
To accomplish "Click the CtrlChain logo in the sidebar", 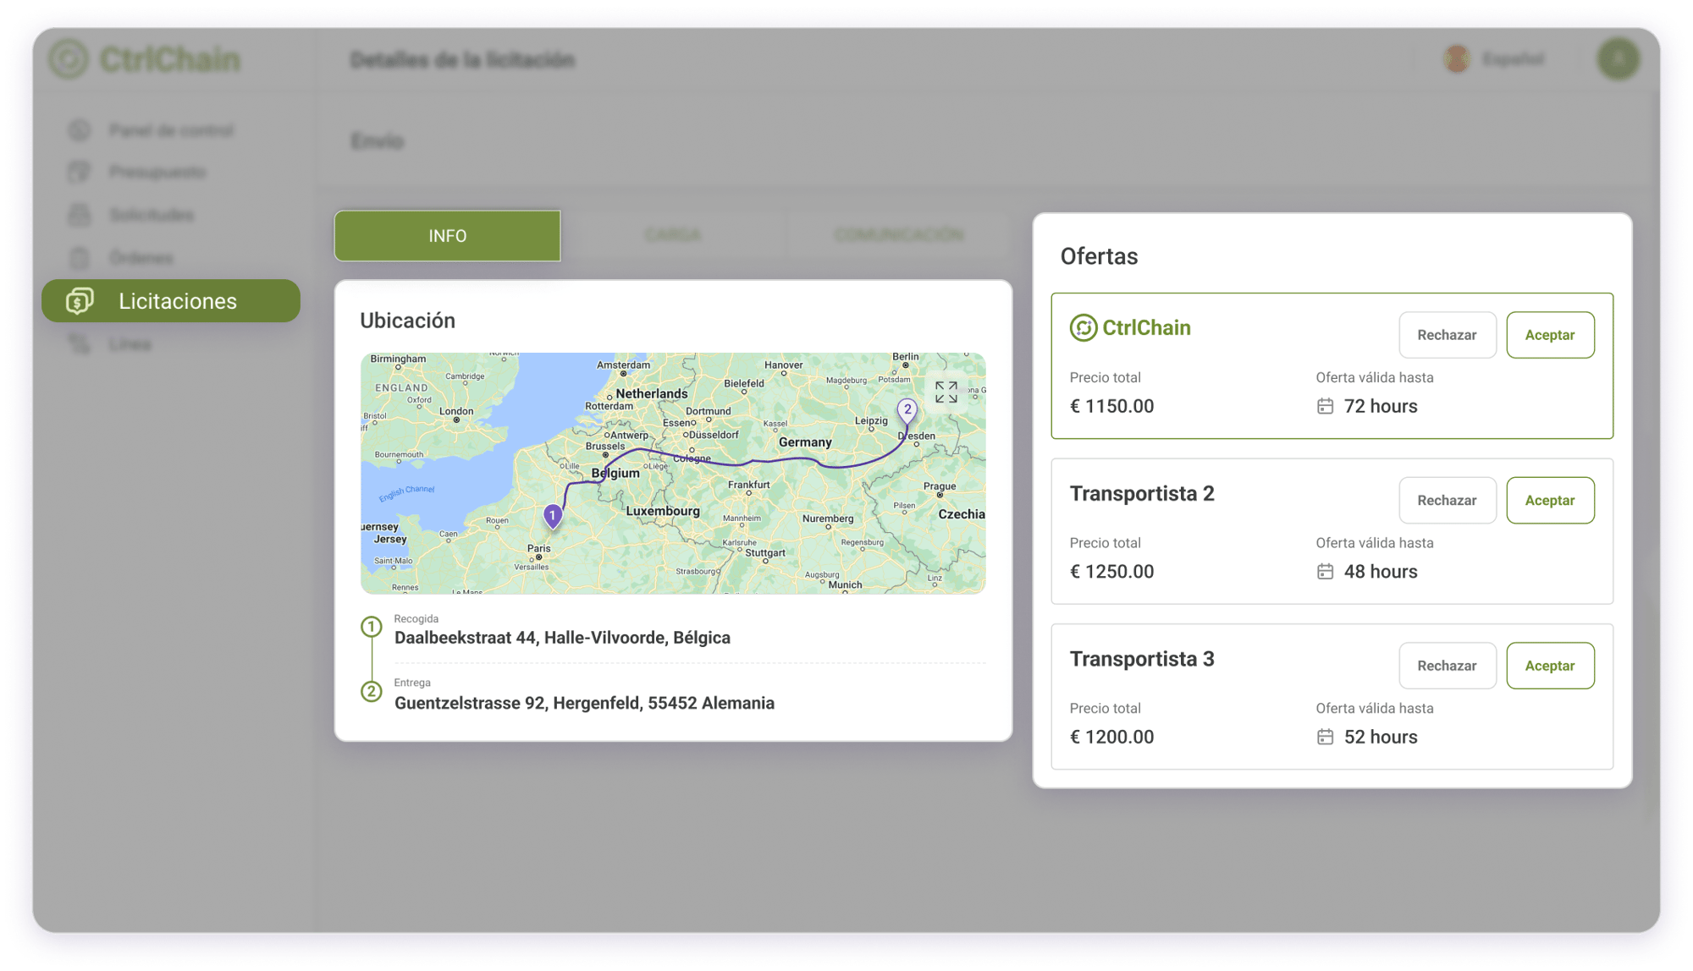I will click(x=145, y=59).
